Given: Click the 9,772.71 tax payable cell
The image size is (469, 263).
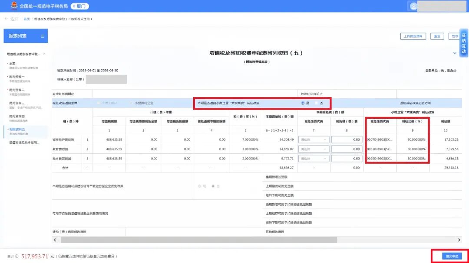Looking at the screenshot, I should click(279, 159).
